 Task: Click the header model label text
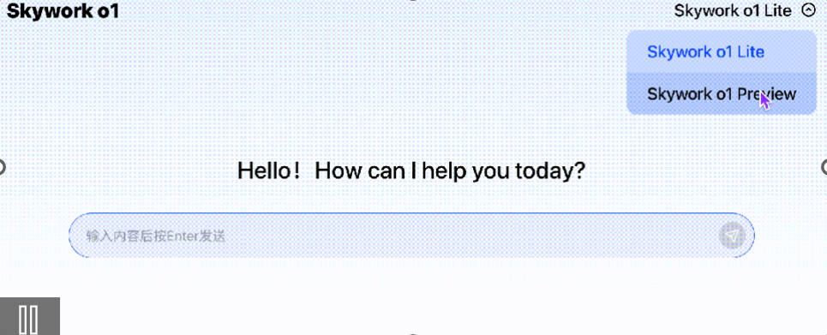733,10
